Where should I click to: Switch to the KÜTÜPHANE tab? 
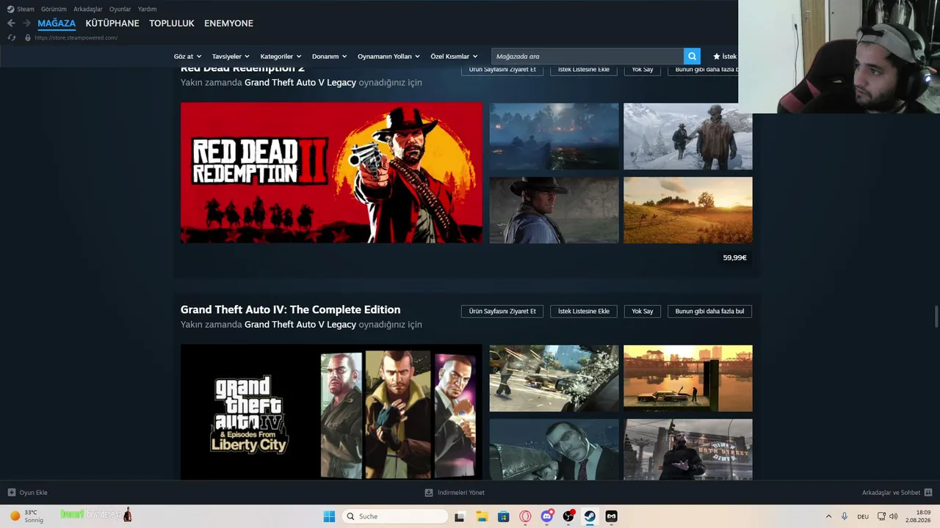(112, 23)
